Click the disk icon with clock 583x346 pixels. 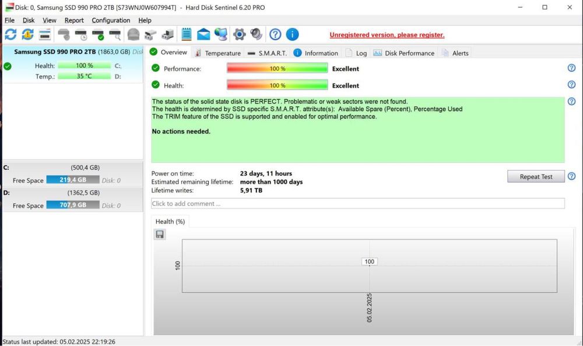tap(81, 34)
